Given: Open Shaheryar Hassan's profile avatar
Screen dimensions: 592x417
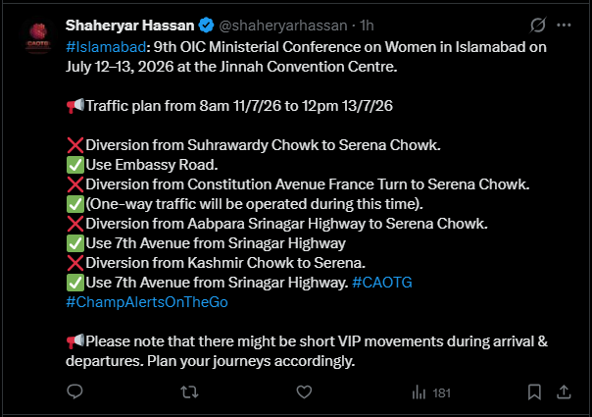Looking at the screenshot, I should [38, 37].
